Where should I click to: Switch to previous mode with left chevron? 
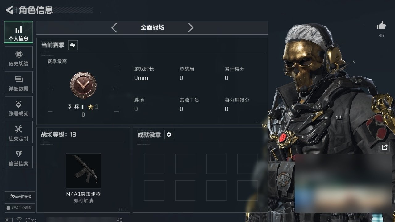coord(114,28)
